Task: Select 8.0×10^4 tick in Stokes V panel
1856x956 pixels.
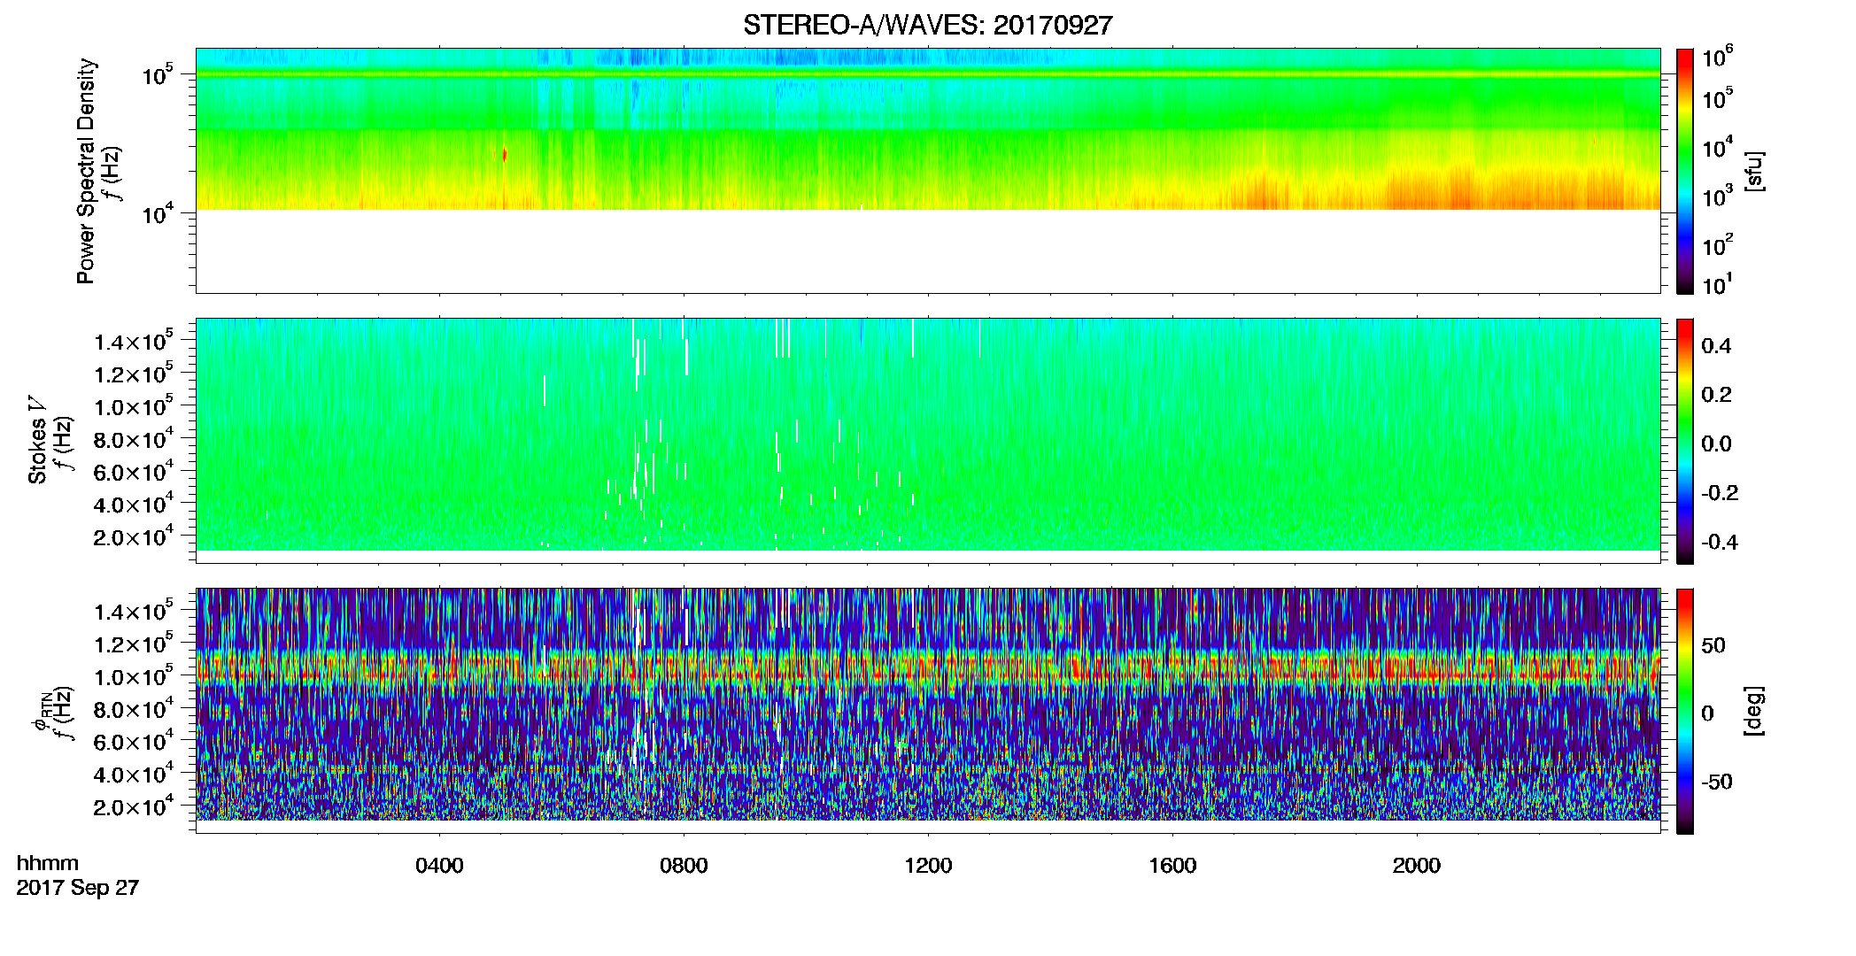Action: (x=134, y=439)
